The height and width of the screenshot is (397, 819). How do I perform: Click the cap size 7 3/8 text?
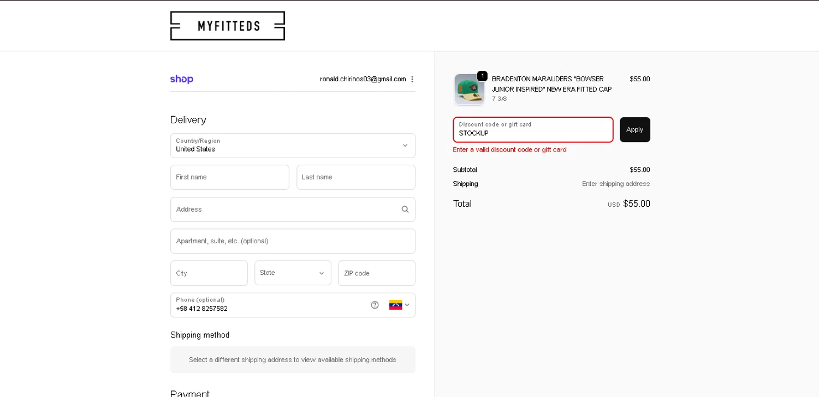click(499, 99)
